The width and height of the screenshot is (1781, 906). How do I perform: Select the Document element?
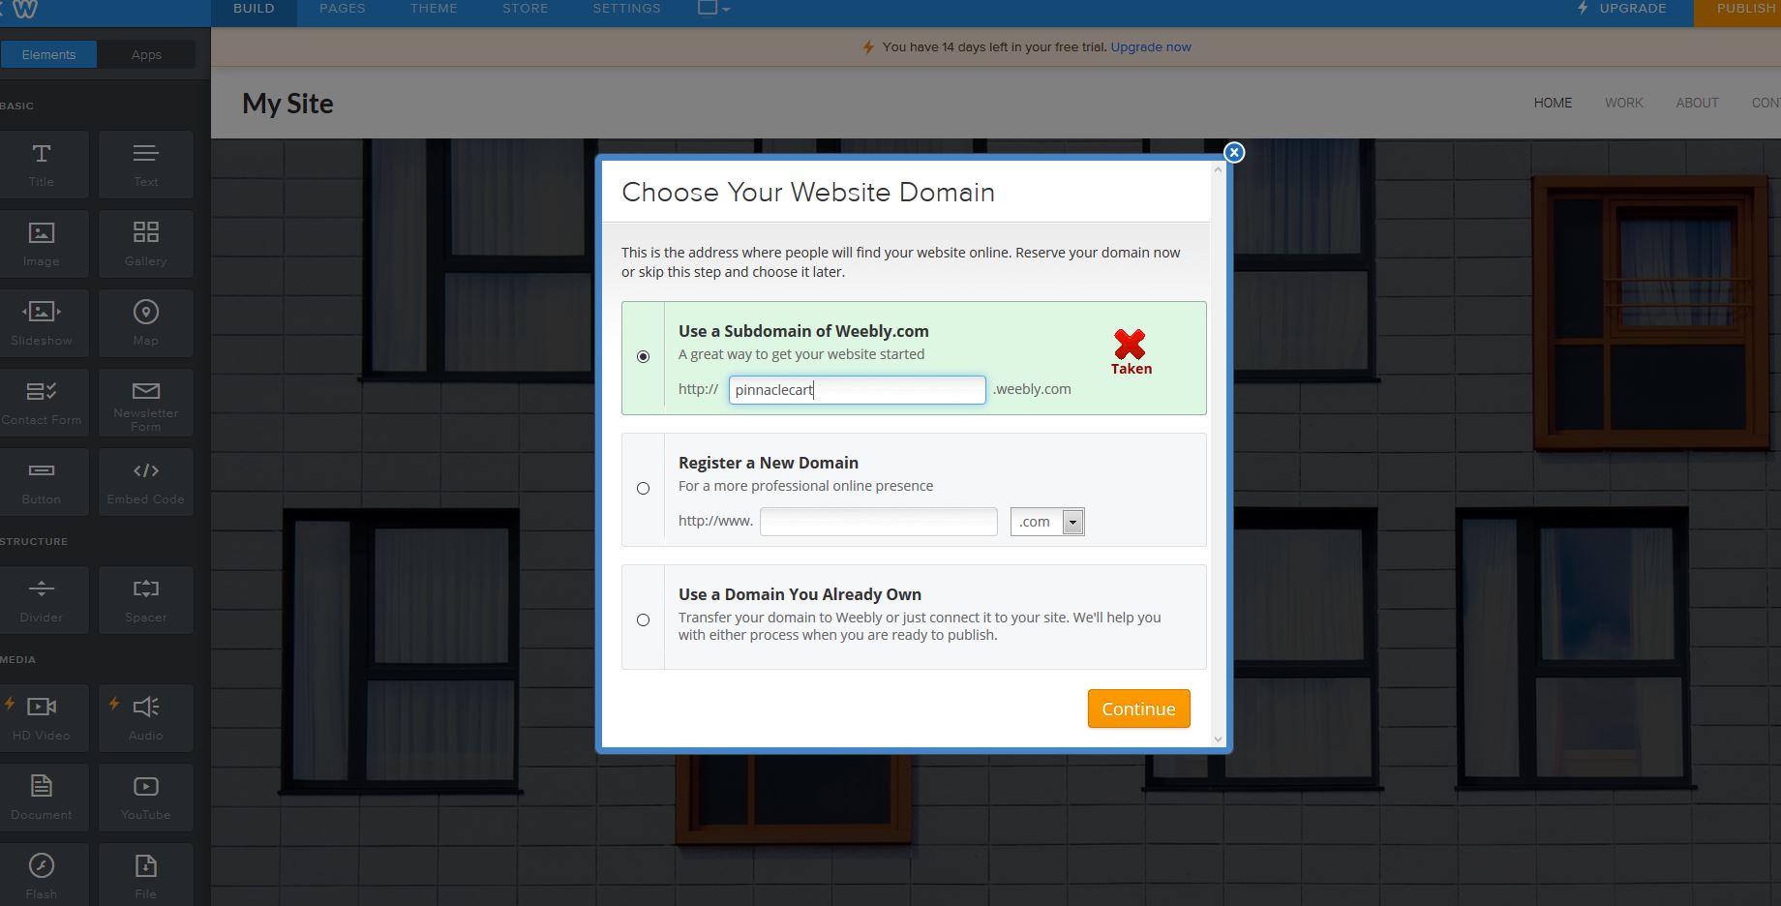coord(42,798)
